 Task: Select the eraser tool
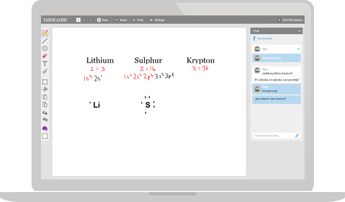[x=45, y=56]
